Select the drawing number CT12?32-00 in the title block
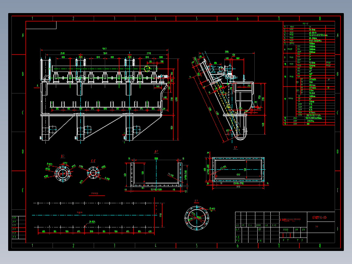This screenshot has height=264, width=352. click(x=319, y=218)
